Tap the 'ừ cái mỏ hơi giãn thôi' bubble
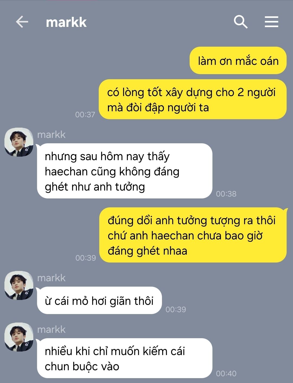 point(99,300)
